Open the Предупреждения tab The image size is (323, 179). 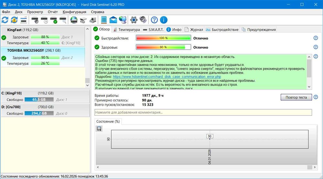point(259,30)
